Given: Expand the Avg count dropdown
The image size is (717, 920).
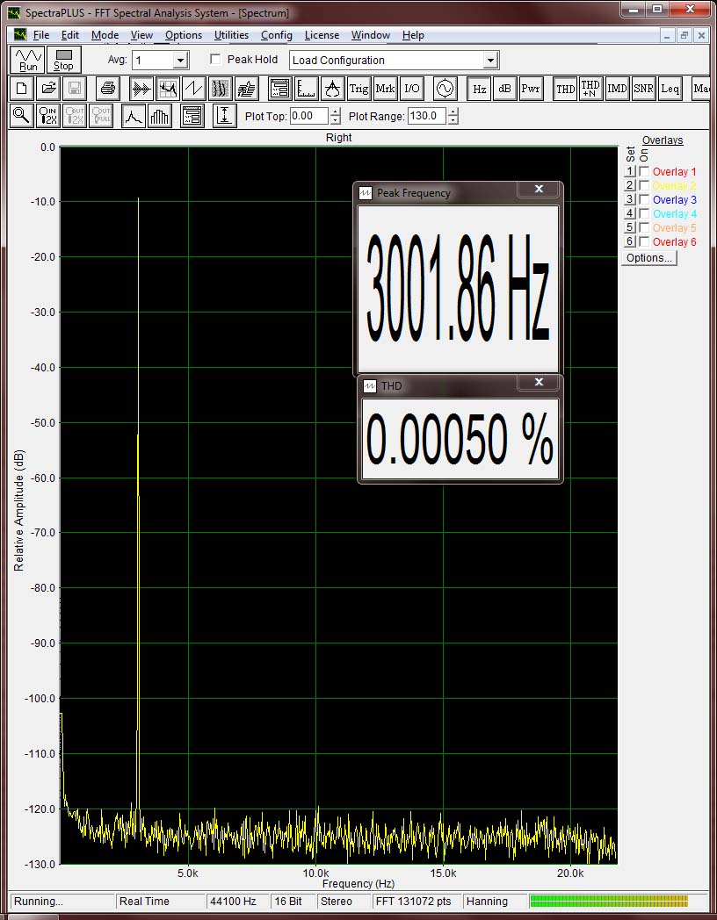Looking at the screenshot, I should click(180, 61).
